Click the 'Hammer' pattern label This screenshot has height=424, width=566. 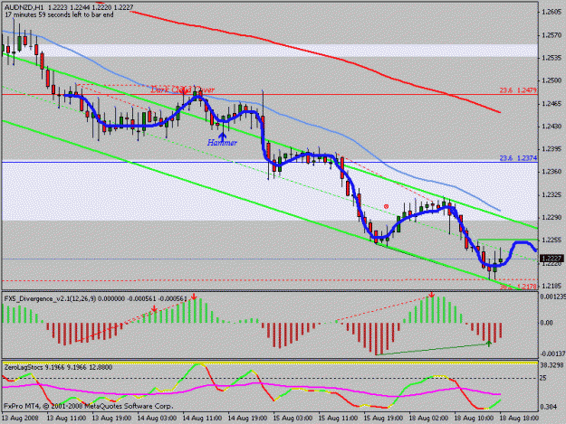click(x=222, y=143)
